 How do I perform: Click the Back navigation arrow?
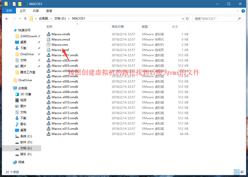7,19
